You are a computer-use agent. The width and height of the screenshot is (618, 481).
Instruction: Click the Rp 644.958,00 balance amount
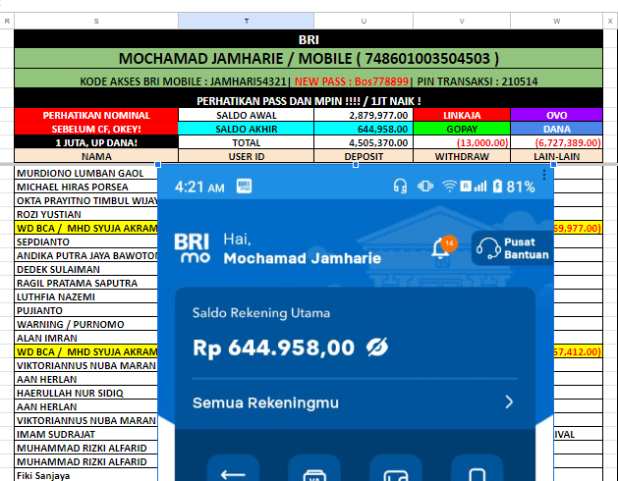tap(273, 347)
